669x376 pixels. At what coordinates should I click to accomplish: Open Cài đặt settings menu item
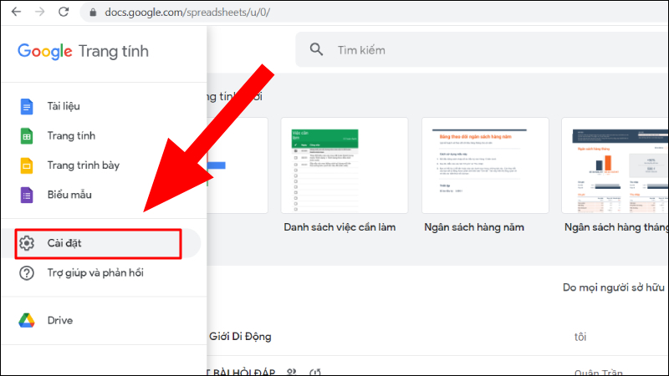(100, 243)
